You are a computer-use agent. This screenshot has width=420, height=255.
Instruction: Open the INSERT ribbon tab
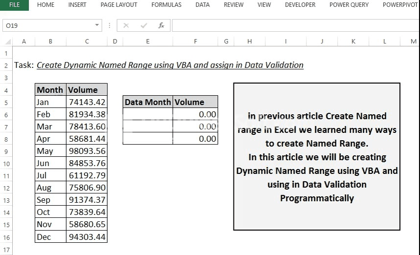[77, 5]
